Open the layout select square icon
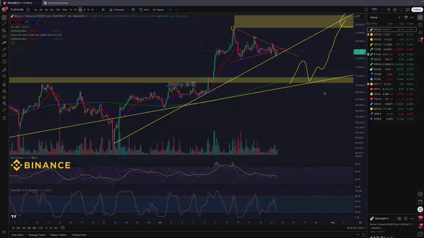424x238 pixels. pos(366,10)
